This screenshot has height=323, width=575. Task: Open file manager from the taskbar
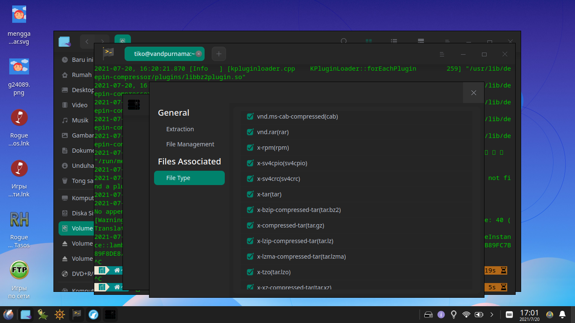pyautogui.click(x=26, y=314)
